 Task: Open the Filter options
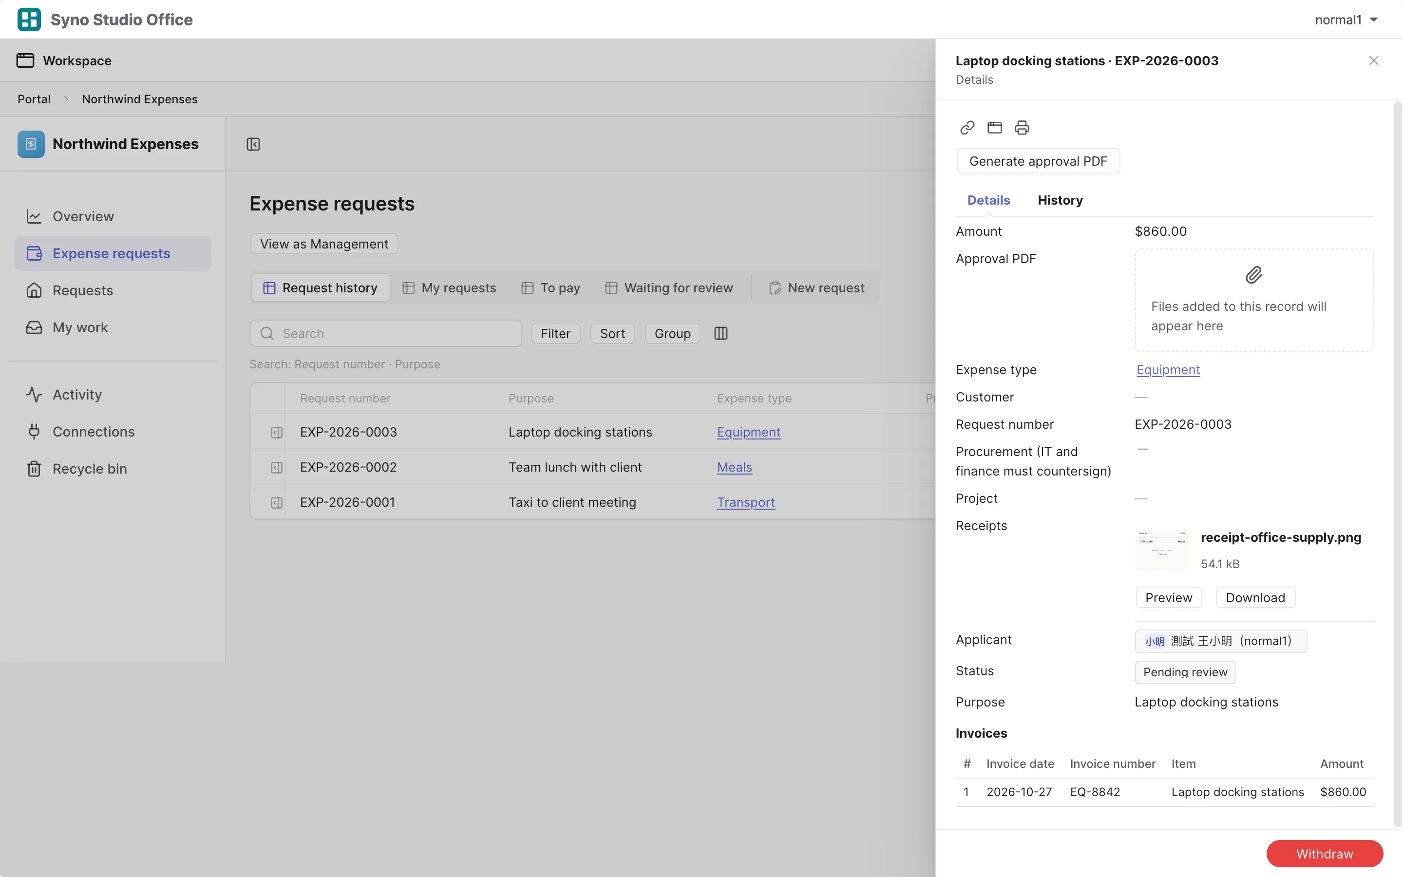[555, 334]
